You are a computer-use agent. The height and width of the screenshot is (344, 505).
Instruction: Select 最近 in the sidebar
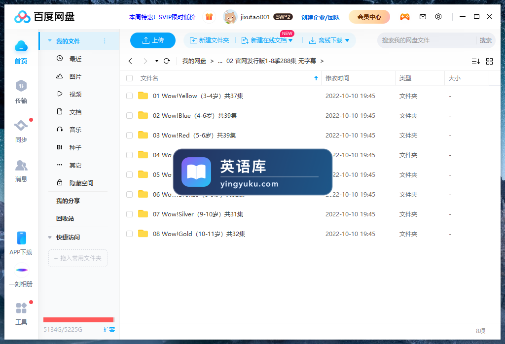[75, 59]
